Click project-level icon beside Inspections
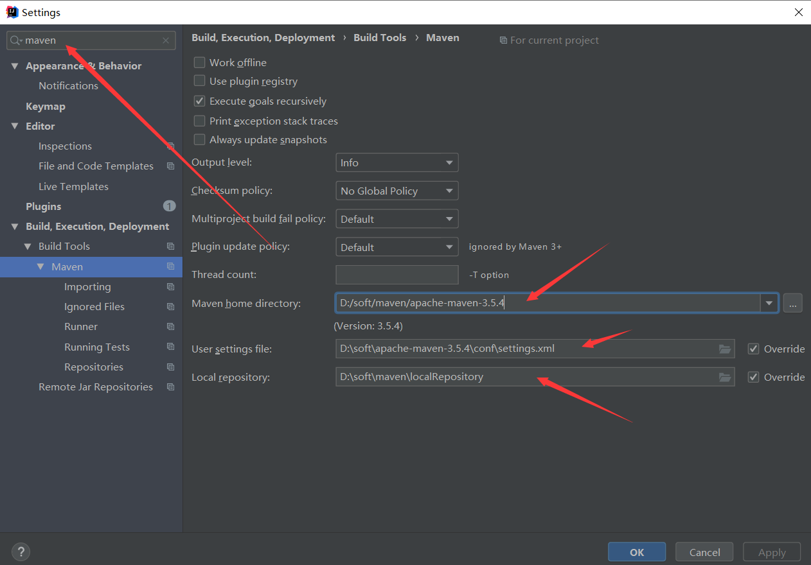 point(170,146)
